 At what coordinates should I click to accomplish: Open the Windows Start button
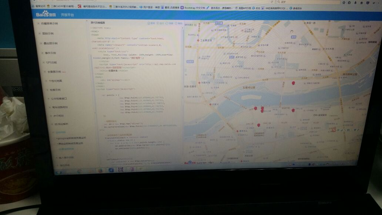point(58,172)
